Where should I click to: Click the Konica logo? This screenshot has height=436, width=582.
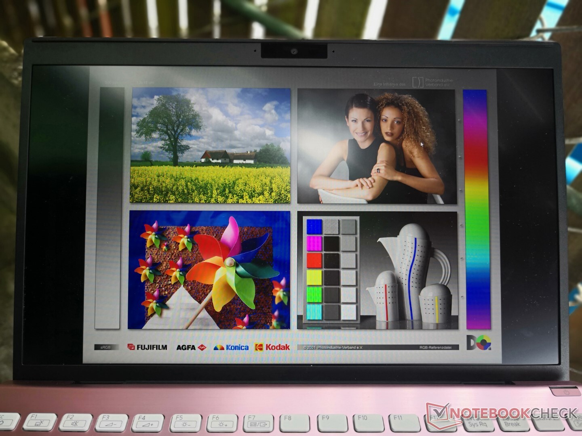[x=231, y=347]
